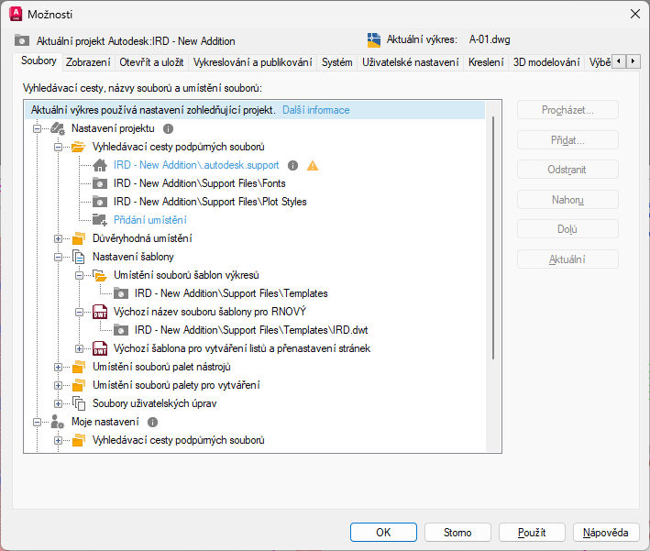The image size is (650, 551).
Task: Click the left tab scroll arrow
Action: [619, 61]
